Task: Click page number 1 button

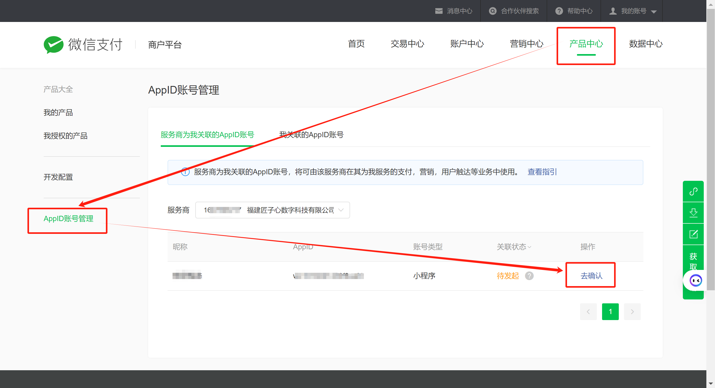Action: click(x=610, y=311)
